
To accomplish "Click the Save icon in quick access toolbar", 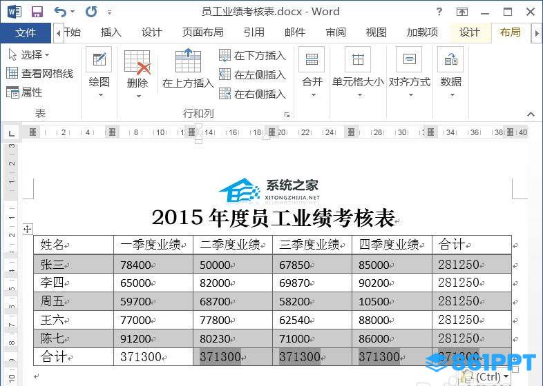I will [x=37, y=12].
